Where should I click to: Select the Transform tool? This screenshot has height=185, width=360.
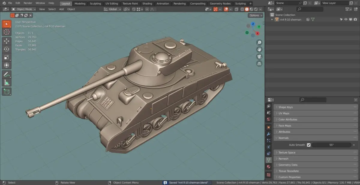[x=7, y=65]
